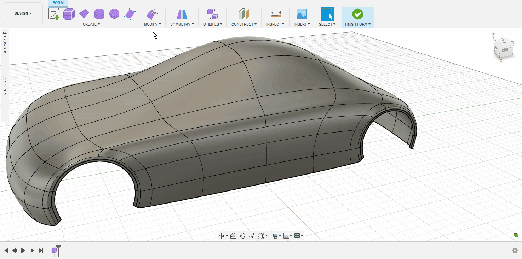Switch to the FORM tab
The image size is (522, 259).
pyautogui.click(x=58, y=3)
